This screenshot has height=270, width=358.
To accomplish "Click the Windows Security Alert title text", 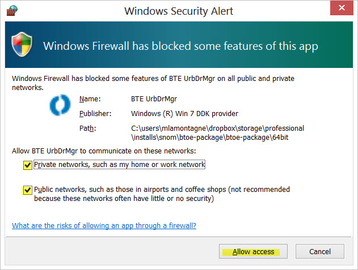I will pos(179,11).
